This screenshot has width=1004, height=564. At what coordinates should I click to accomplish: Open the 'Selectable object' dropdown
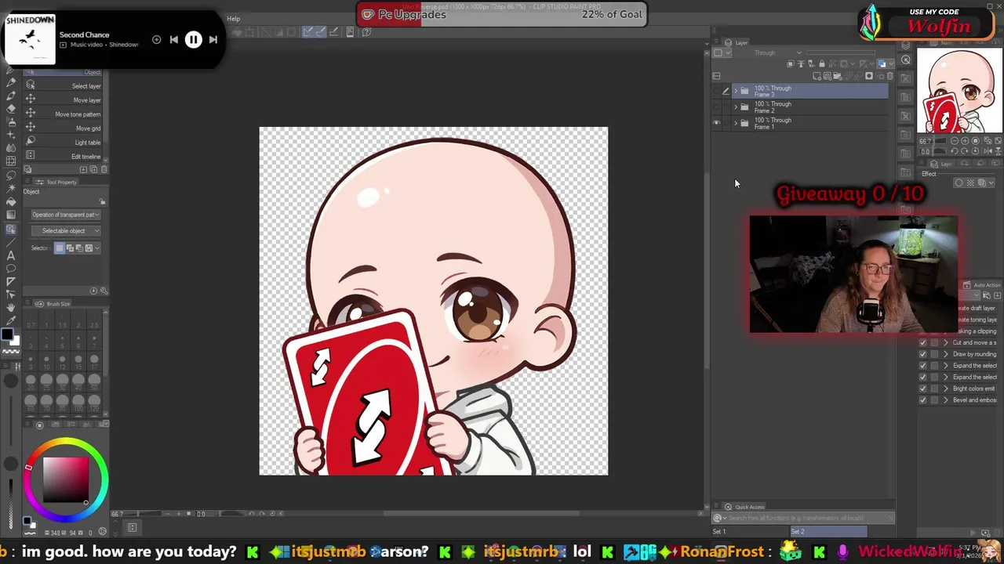tap(66, 231)
